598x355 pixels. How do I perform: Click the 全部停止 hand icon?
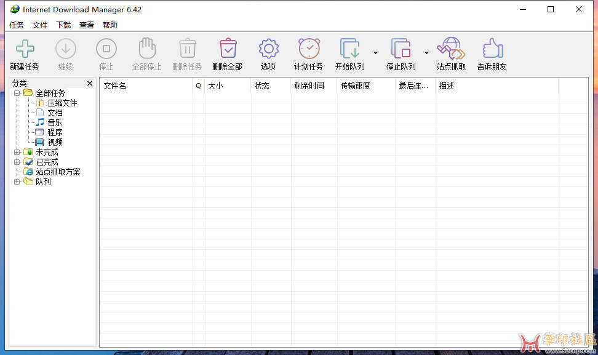[x=147, y=49]
